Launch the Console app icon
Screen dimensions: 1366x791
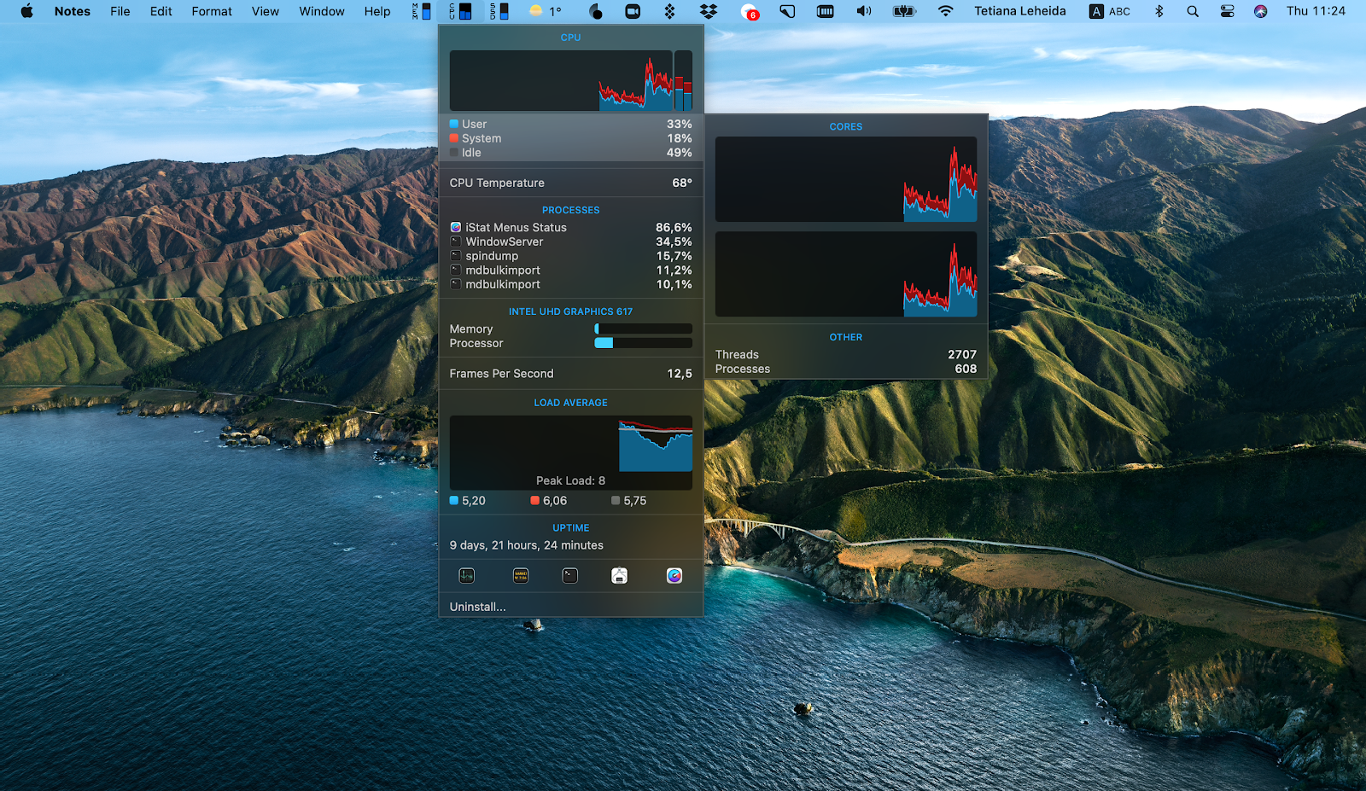(x=521, y=576)
